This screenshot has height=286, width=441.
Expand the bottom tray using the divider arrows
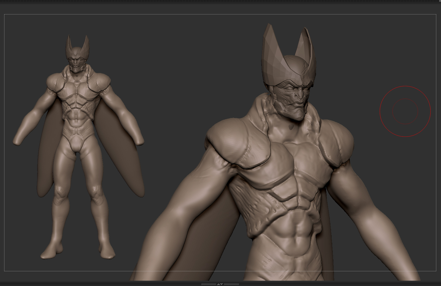[x=220, y=284]
